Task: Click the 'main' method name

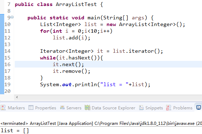Action: pos(94,18)
